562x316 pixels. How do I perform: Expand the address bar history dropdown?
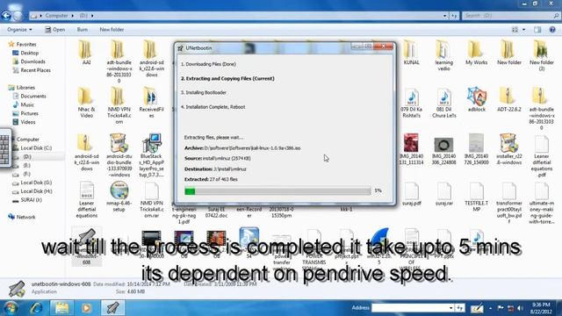click(445, 16)
